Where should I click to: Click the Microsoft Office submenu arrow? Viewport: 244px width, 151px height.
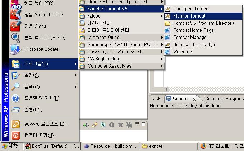coord(162,37)
